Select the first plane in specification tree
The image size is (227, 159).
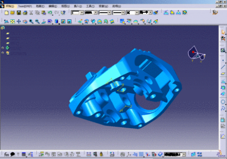coord(8,34)
